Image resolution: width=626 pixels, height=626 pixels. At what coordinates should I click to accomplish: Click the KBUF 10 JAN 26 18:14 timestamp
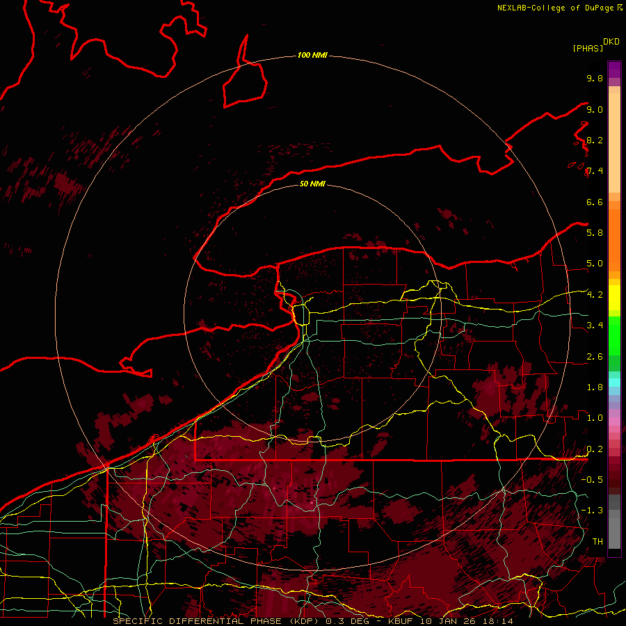point(451,621)
